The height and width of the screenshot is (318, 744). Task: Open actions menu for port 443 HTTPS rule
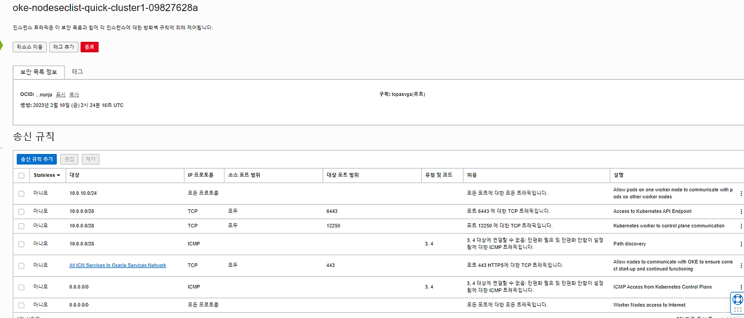point(741,266)
